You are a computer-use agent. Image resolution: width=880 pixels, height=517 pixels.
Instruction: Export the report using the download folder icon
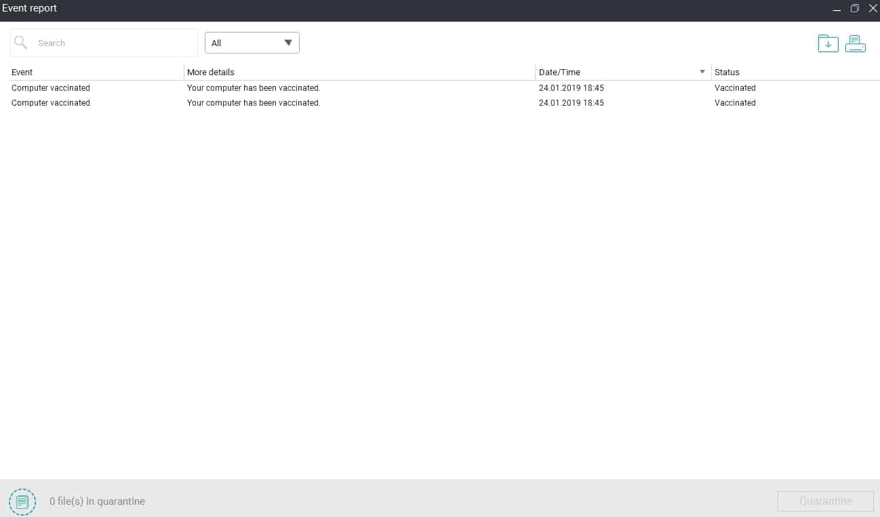point(828,43)
